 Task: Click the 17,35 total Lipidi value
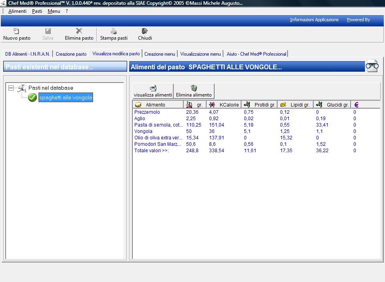coord(286,150)
